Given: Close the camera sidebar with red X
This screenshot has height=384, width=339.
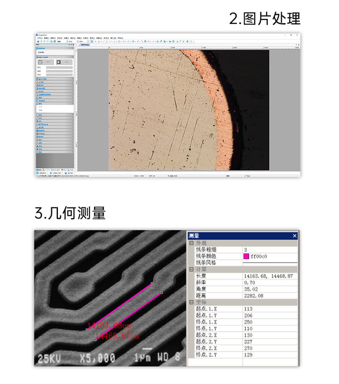Looking at the screenshot, I should click(x=73, y=45).
